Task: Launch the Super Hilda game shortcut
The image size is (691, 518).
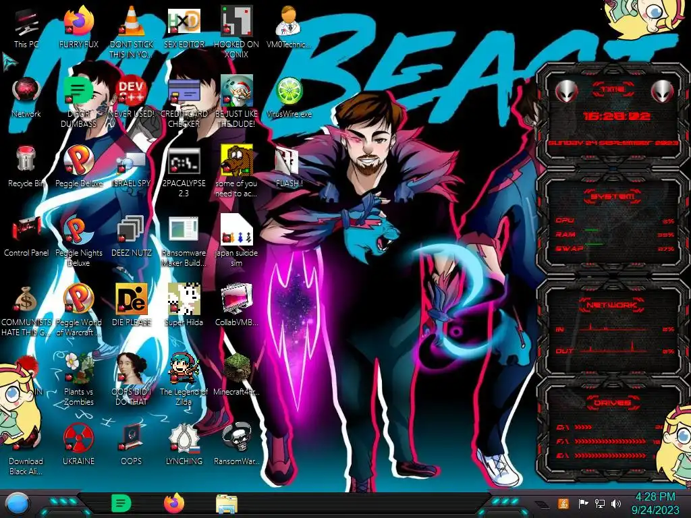Action: coord(184,305)
